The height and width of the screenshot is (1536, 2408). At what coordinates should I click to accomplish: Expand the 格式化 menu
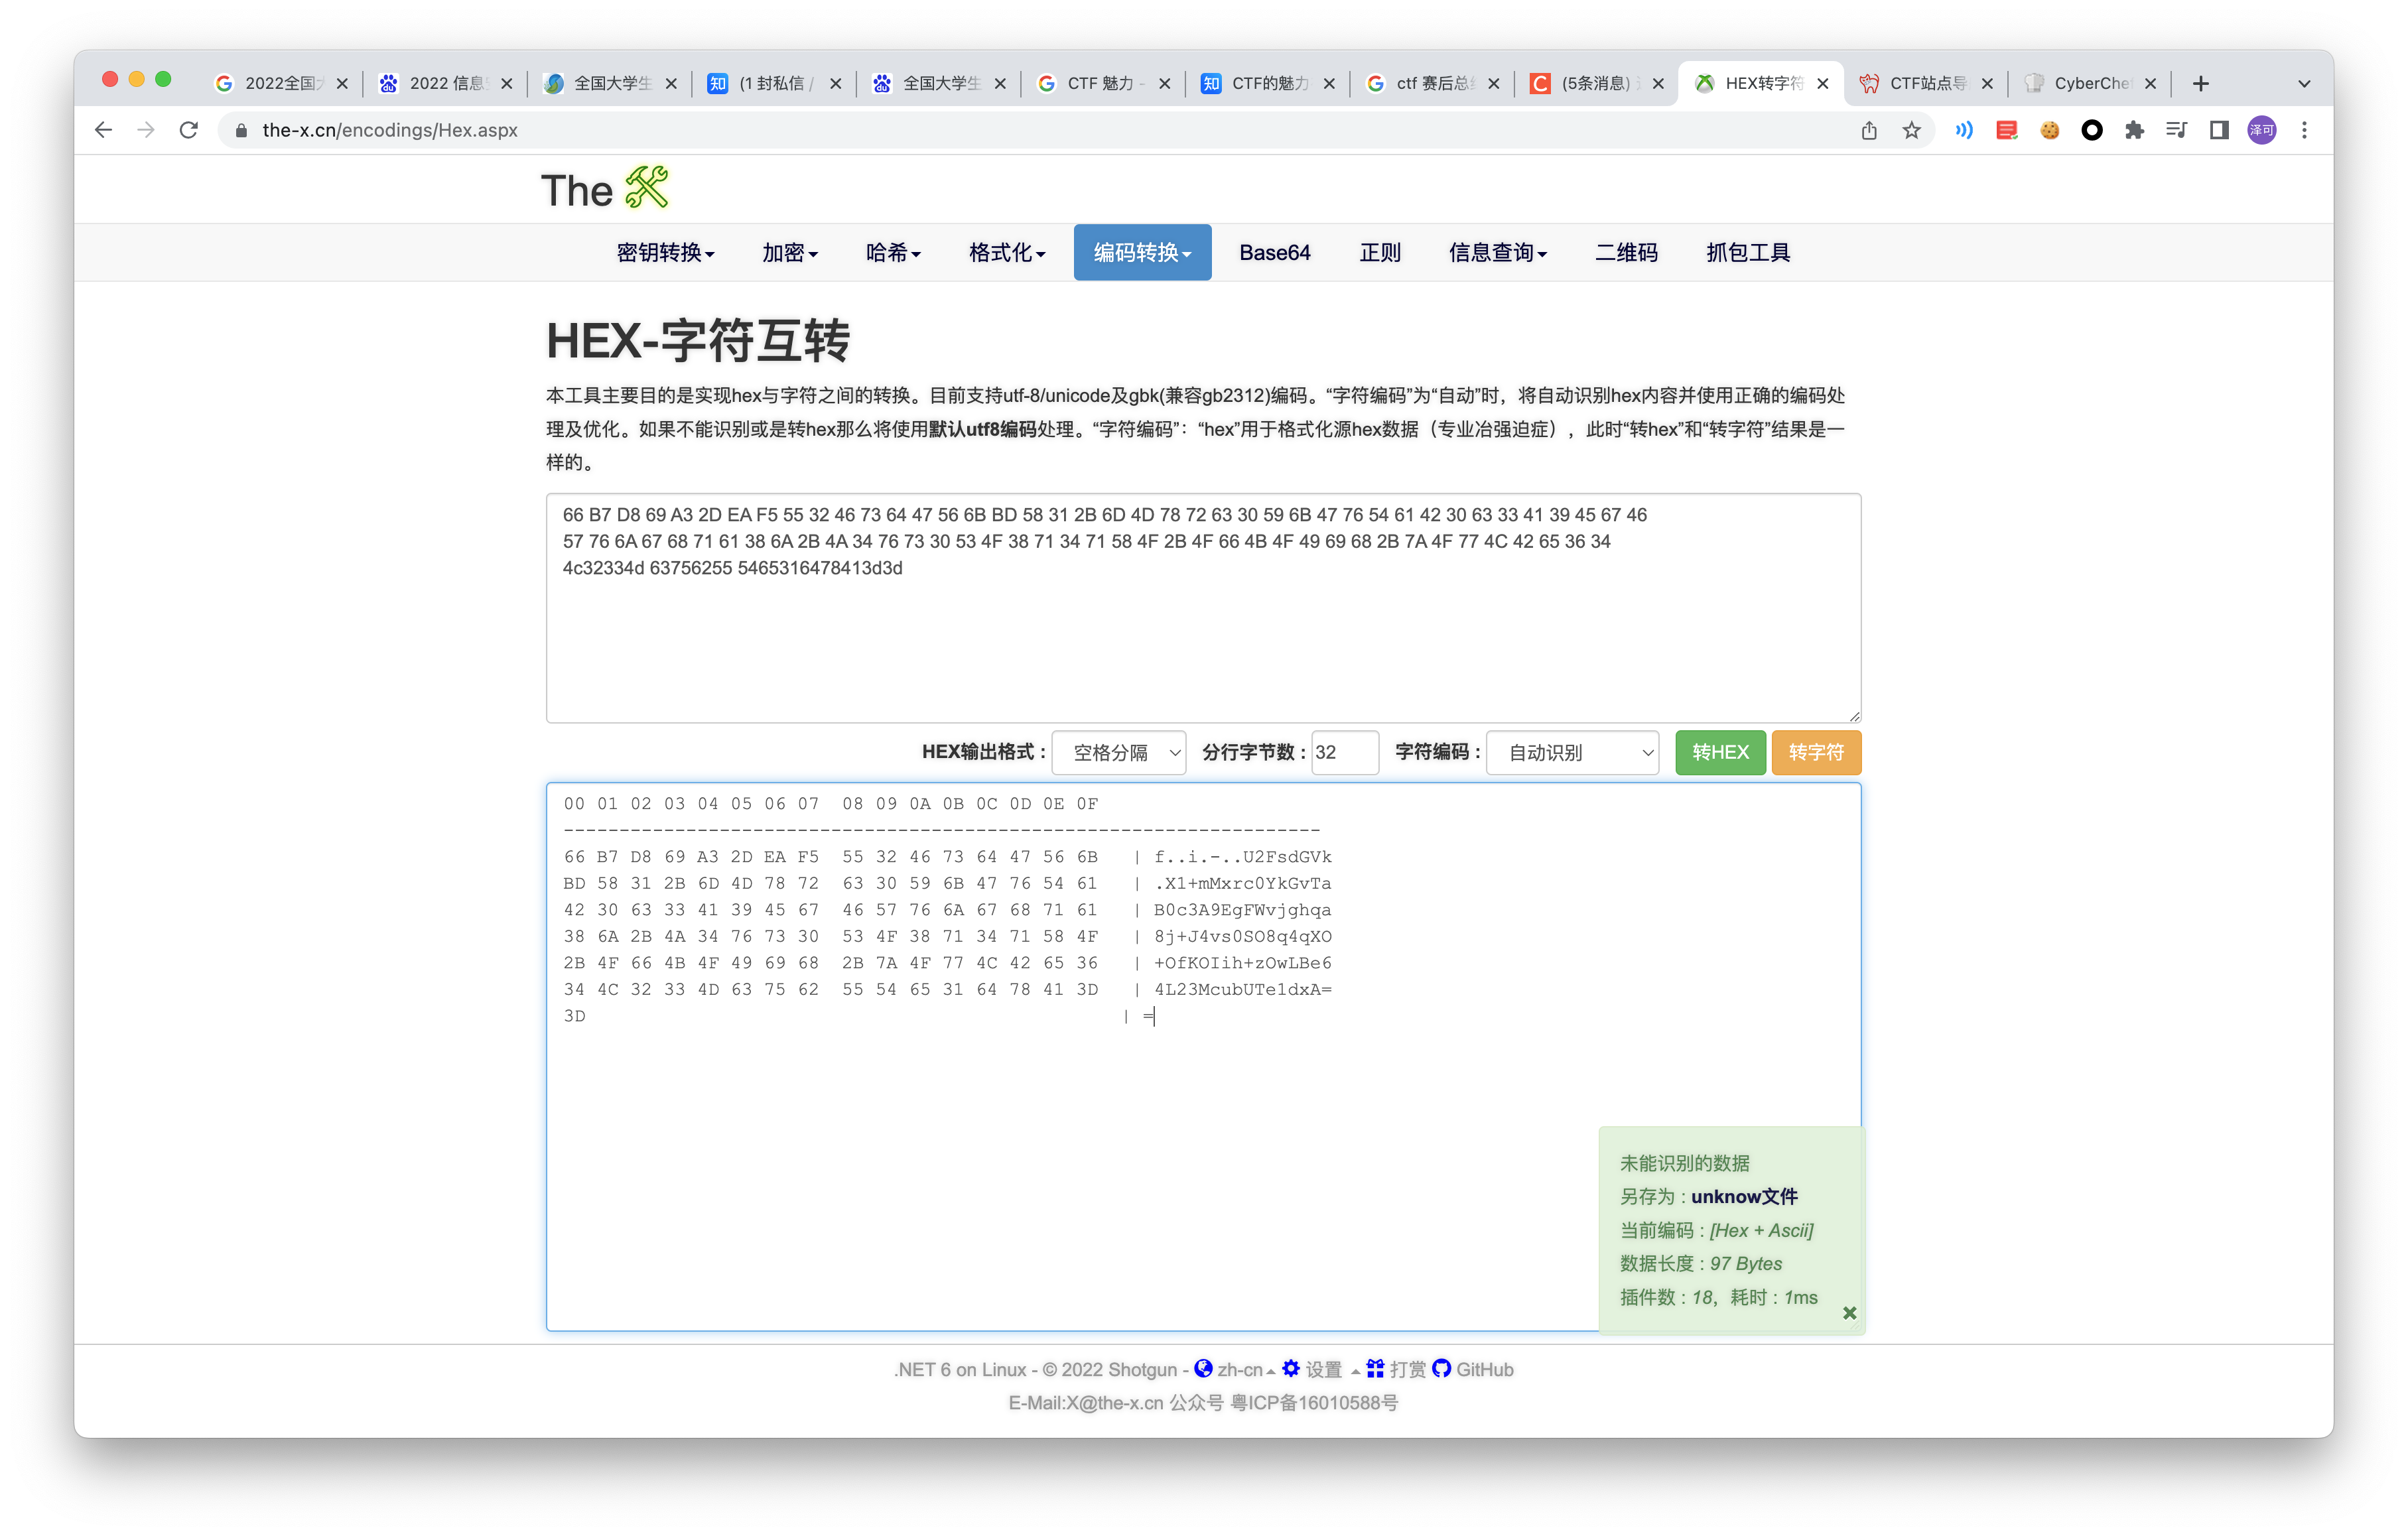[1007, 253]
